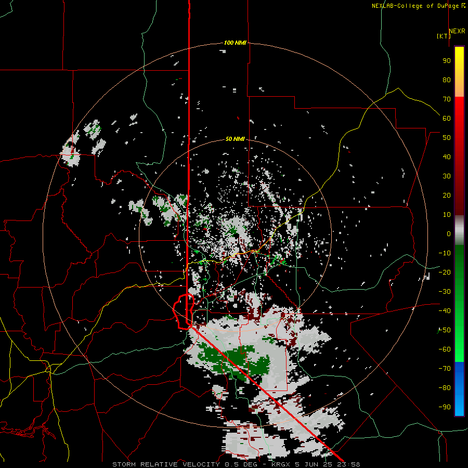Click the -90 value on the velocity scale
This screenshot has height=468, width=468.
[445, 407]
